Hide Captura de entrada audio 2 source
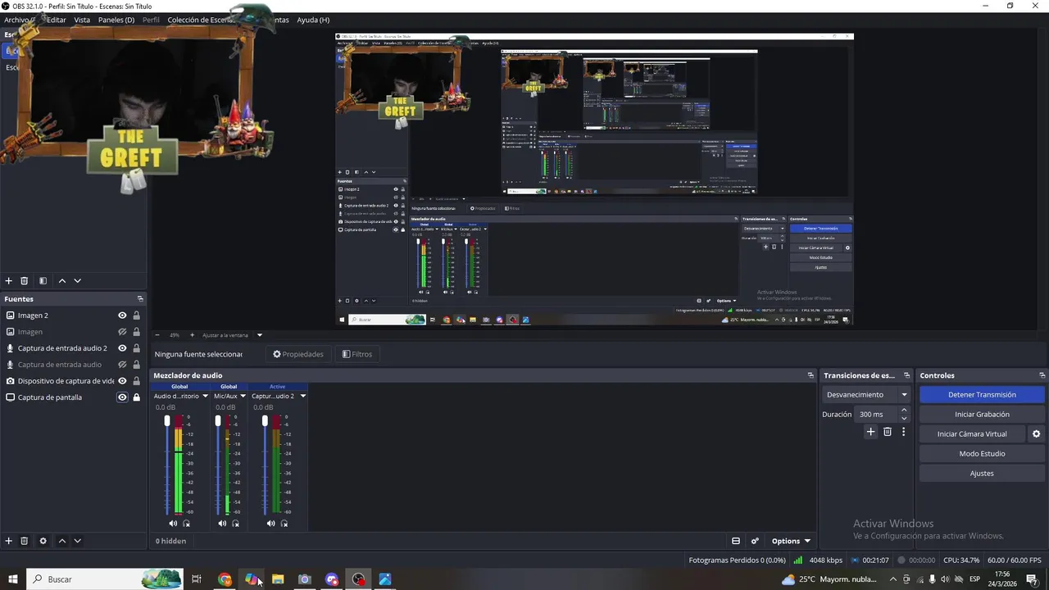The height and width of the screenshot is (590, 1049). [122, 348]
